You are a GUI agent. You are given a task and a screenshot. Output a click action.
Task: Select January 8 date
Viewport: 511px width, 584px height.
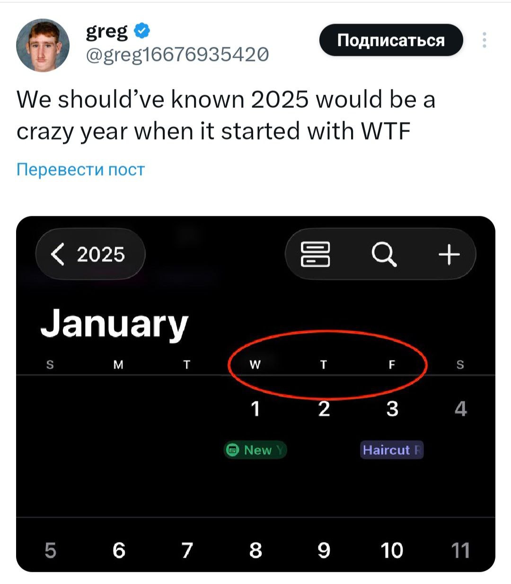tap(255, 550)
